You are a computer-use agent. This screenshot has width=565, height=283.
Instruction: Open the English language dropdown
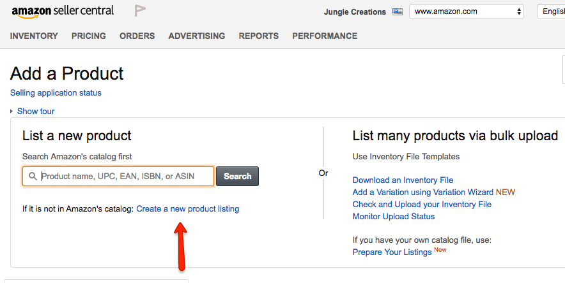(551, 11)
